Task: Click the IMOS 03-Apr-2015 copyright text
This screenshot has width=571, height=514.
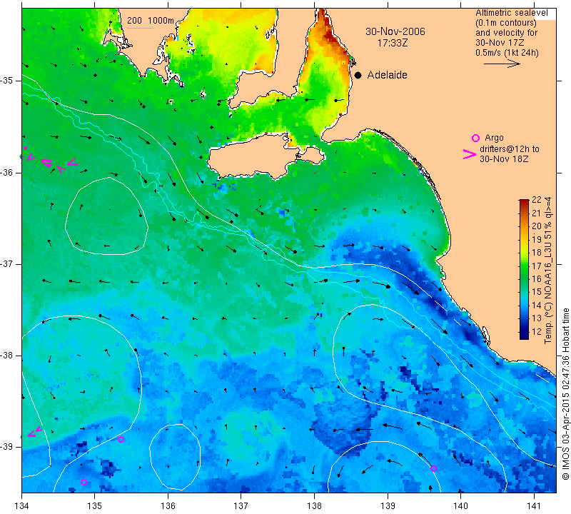Action: coord(565,393)
